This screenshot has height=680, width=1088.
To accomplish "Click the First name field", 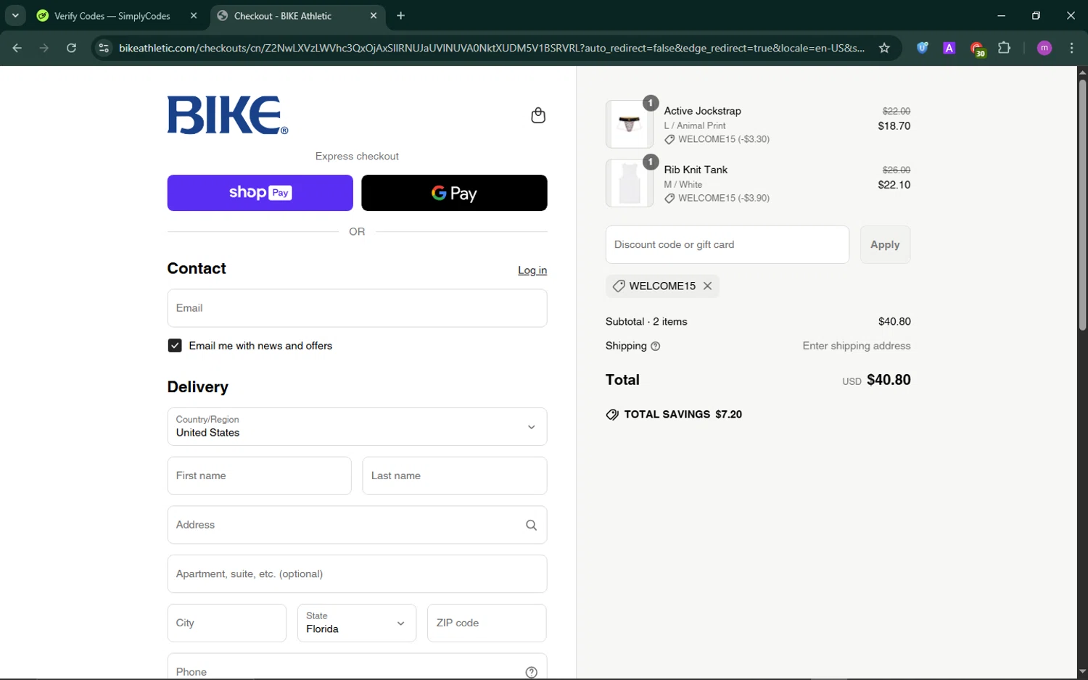I will [259, 476].
